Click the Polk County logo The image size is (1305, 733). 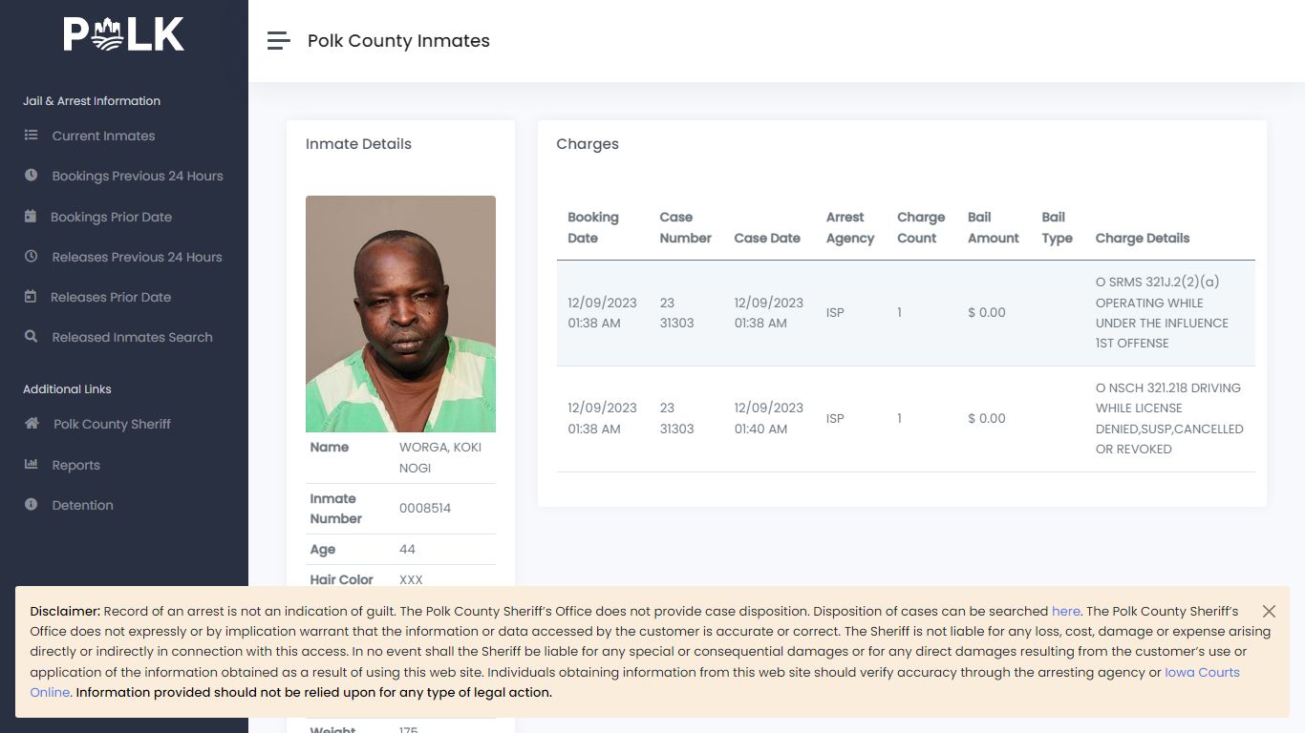(x=124, y=34)
